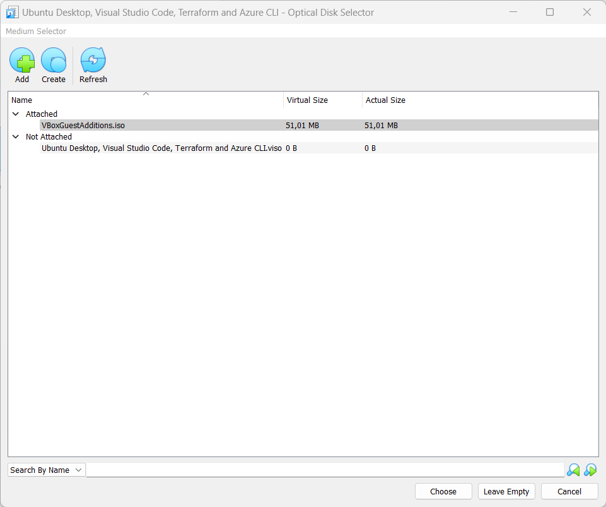The image size is (606, 507).
Task: Collapse the Attached group
Action: (x=15, y=114)
